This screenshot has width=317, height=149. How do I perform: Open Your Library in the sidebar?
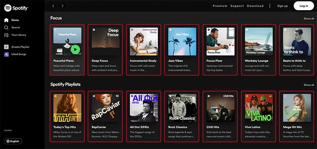(19, 35)
